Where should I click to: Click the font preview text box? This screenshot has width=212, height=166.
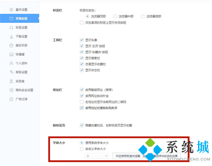click(x=146, y=156)
